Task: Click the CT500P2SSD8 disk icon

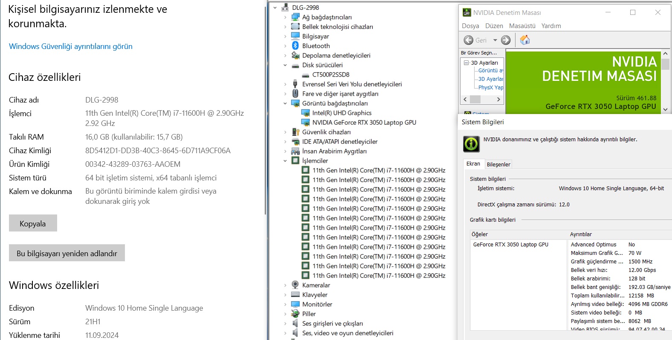Action: (305, 75)
